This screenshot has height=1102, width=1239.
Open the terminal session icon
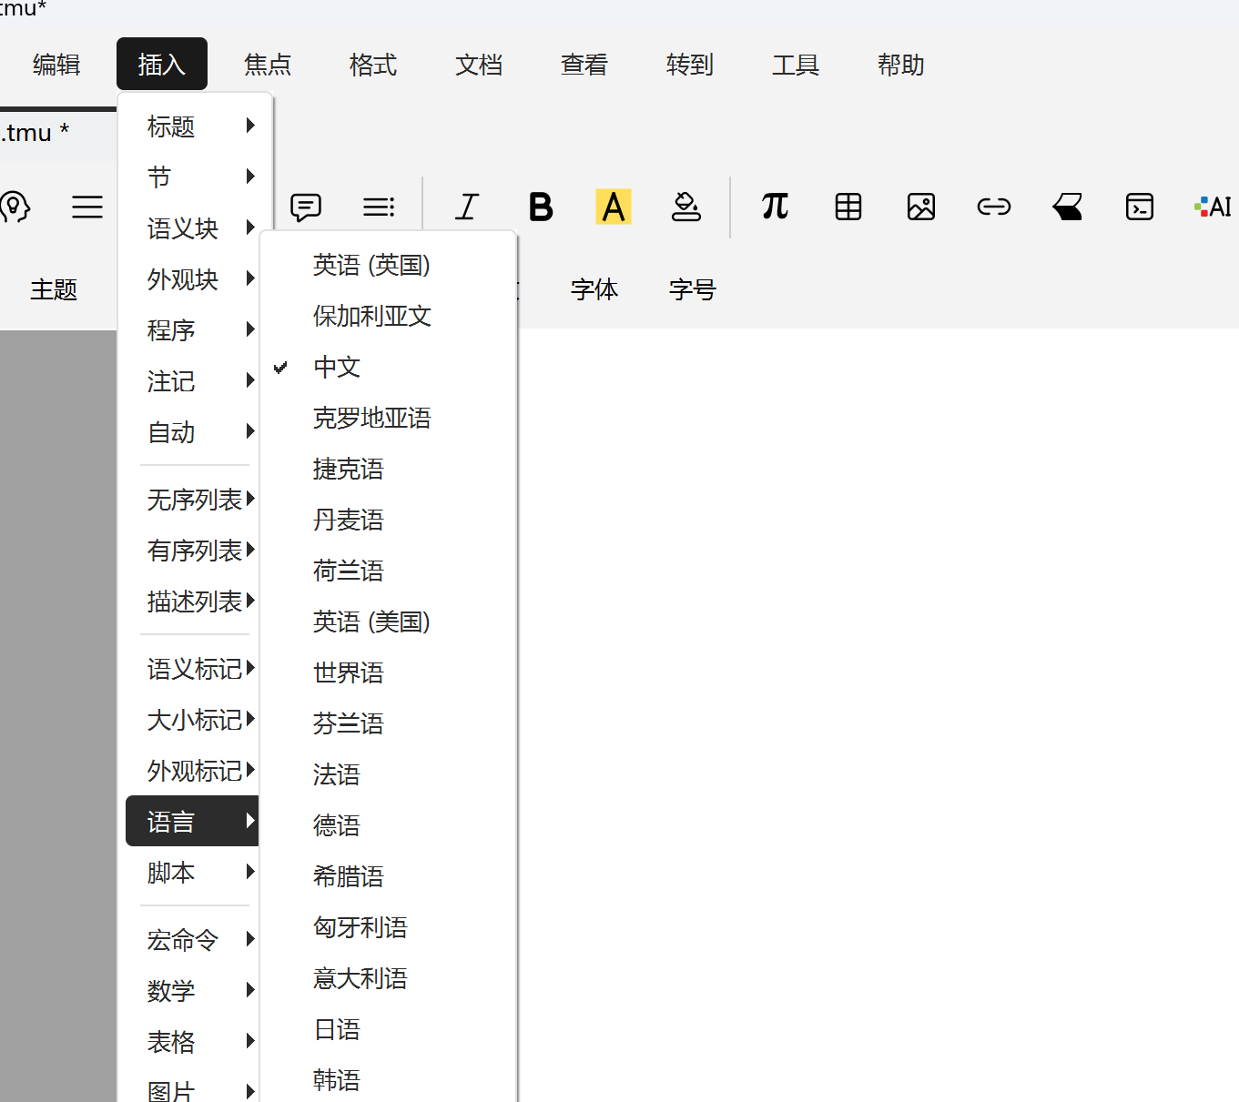[1139, 207]
